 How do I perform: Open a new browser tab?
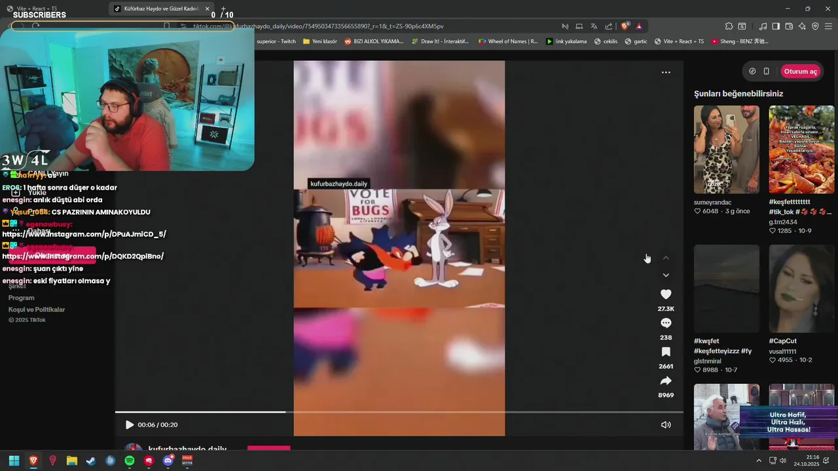click(x=223, y=9)
